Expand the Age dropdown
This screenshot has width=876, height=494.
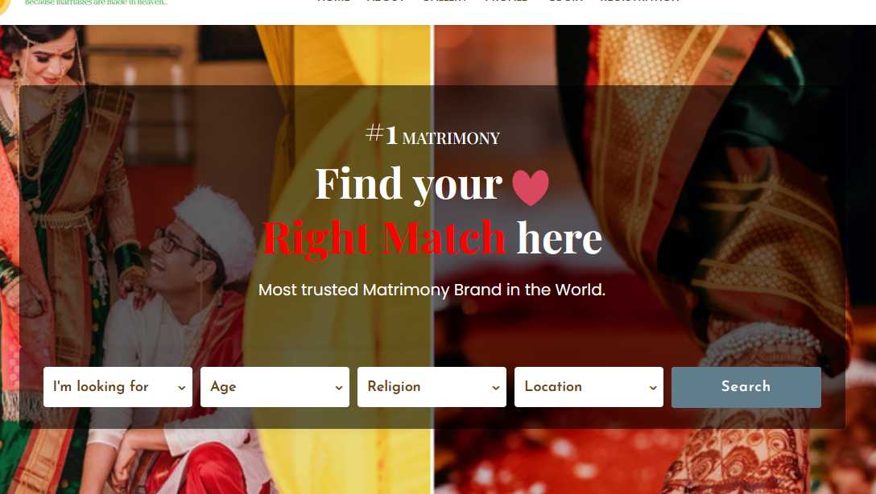pyautogui.click(x=275, y=387)
